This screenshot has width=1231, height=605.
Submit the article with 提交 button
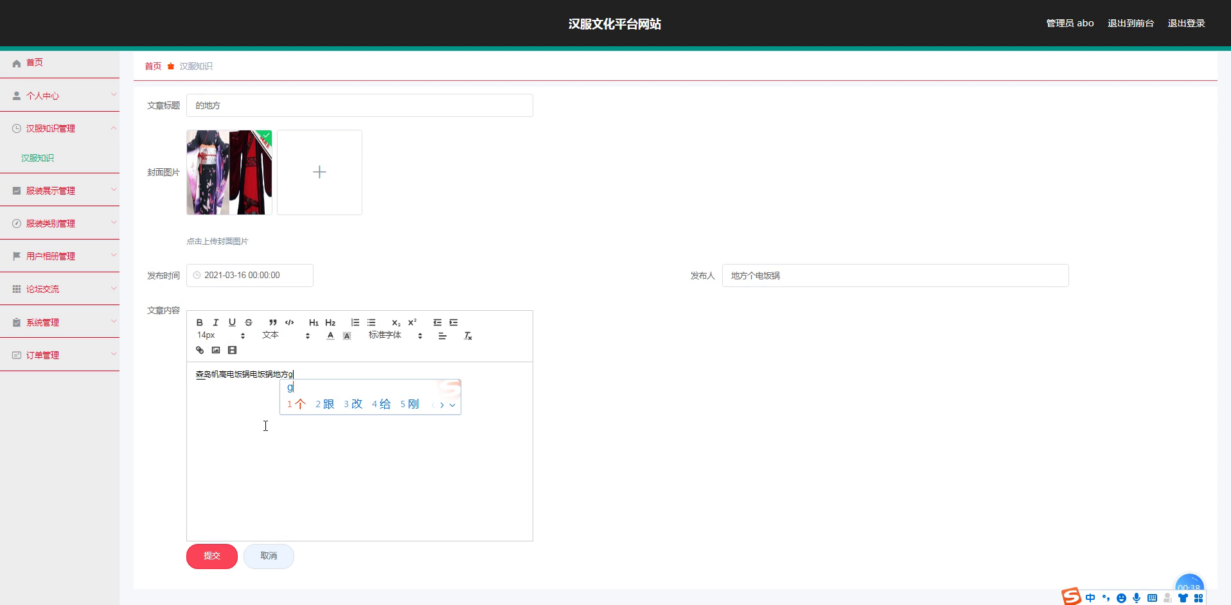[x=212, y=556]
